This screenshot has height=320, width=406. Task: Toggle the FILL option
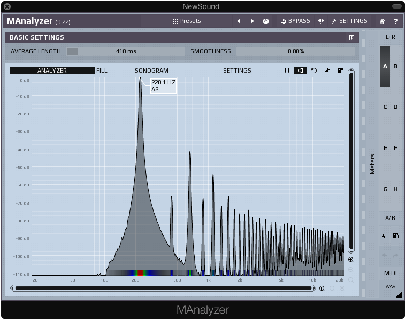click(102, 71)
